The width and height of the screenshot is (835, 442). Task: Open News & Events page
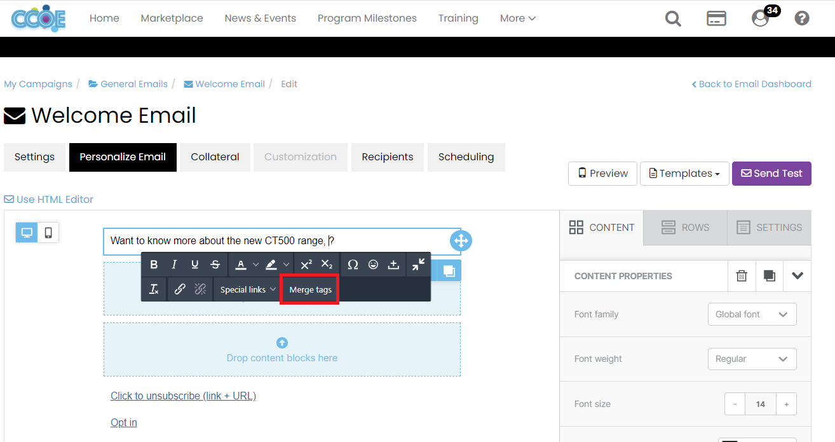[x=260, y=18]
